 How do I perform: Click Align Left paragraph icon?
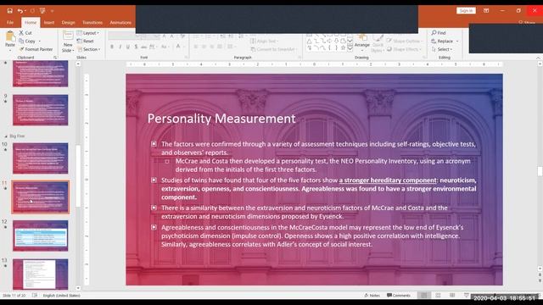point(196,47)
